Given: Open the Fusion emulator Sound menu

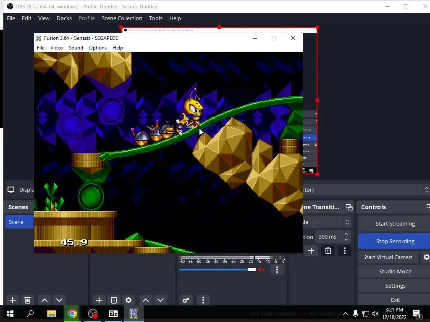Looking at the screenshot, I should [x=76, y=48].
